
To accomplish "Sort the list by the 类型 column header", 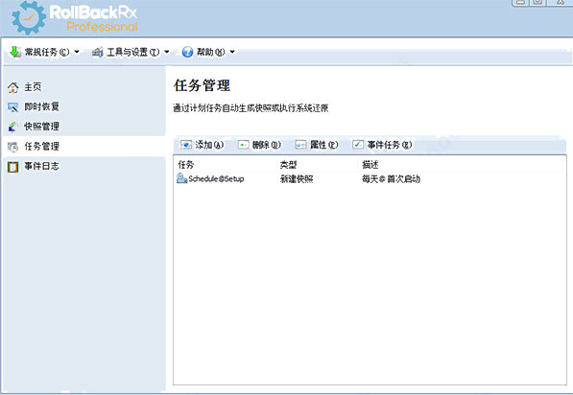I will click(288, 165).
